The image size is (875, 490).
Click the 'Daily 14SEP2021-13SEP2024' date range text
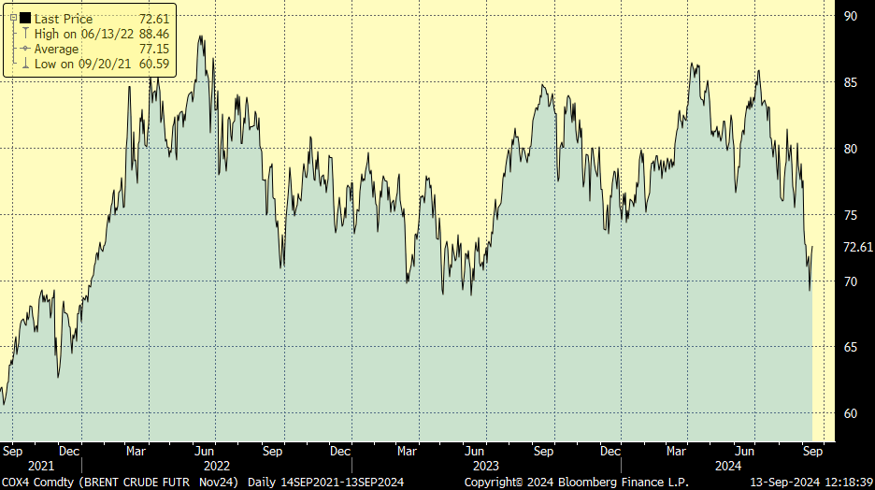coord(324,481)
